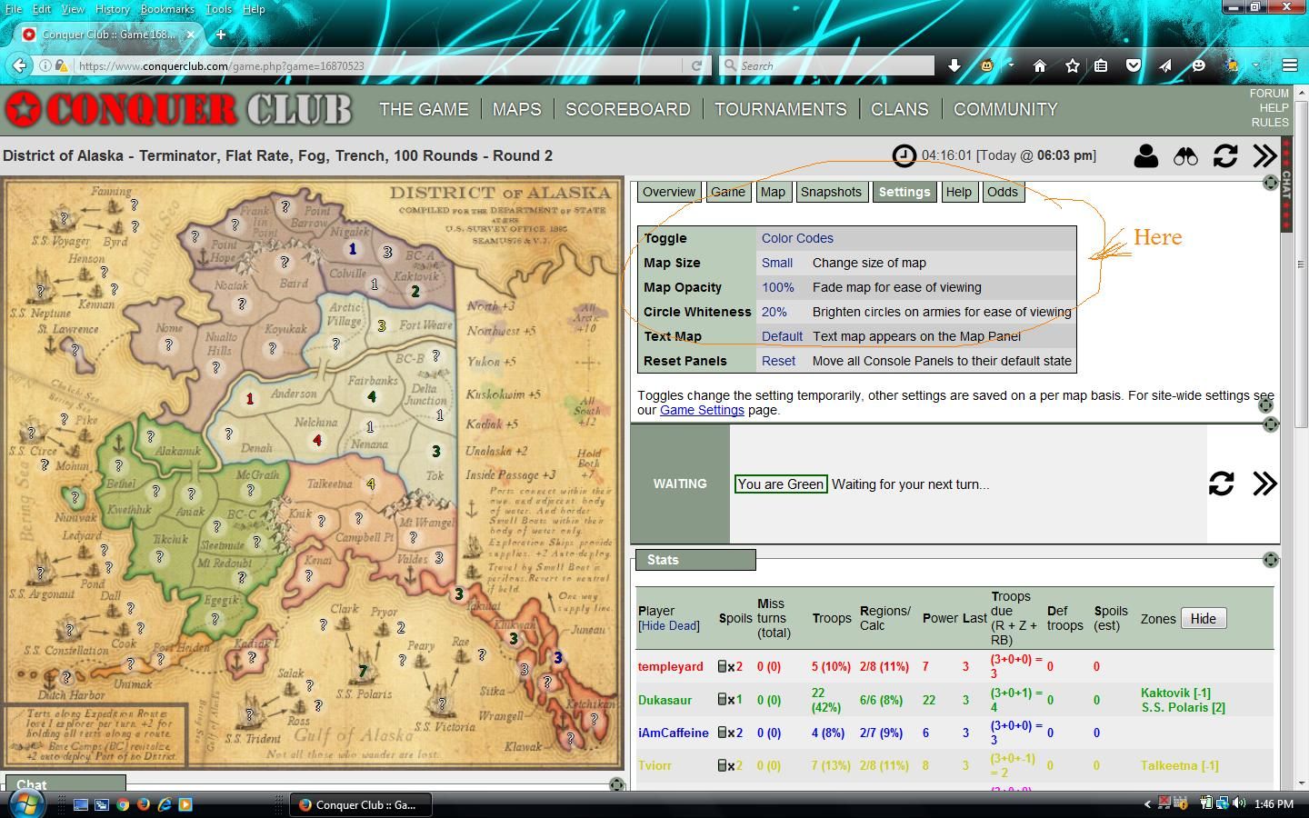Viewport: 1309px width, 818px height.
Task: Select the Settings tab
Action: 904,192
